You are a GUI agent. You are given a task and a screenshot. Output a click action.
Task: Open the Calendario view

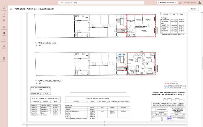click(x=4, y=27)
